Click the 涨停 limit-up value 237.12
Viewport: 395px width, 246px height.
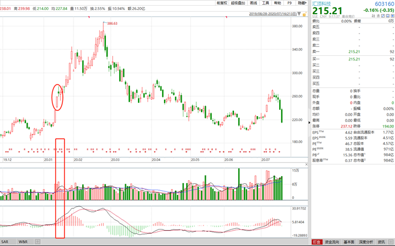pyautogui.click(x=347, y=126)
